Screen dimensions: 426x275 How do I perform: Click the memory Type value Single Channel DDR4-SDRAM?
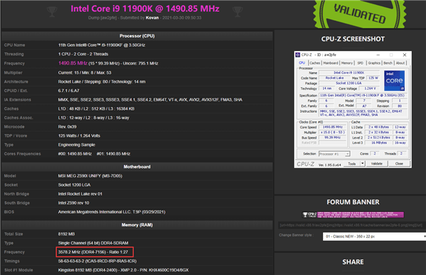click(93, 243)
